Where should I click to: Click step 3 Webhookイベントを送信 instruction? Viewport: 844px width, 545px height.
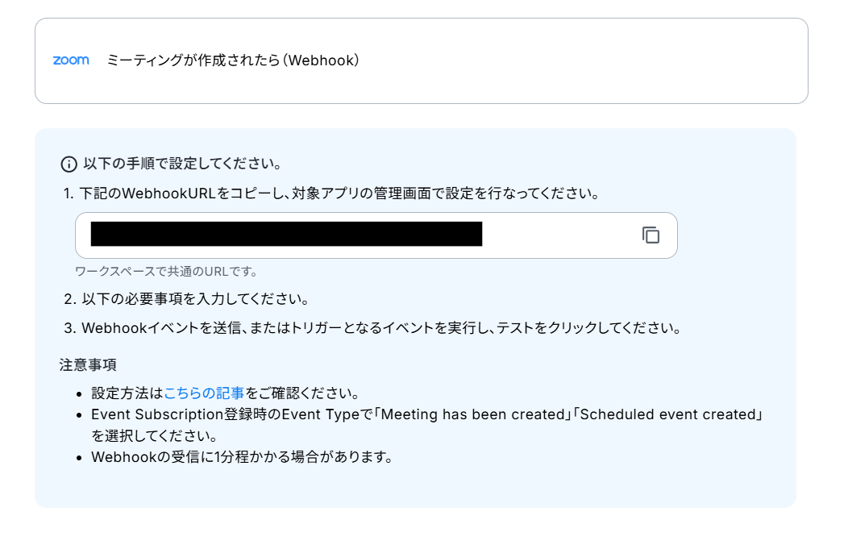pos(372,328)
